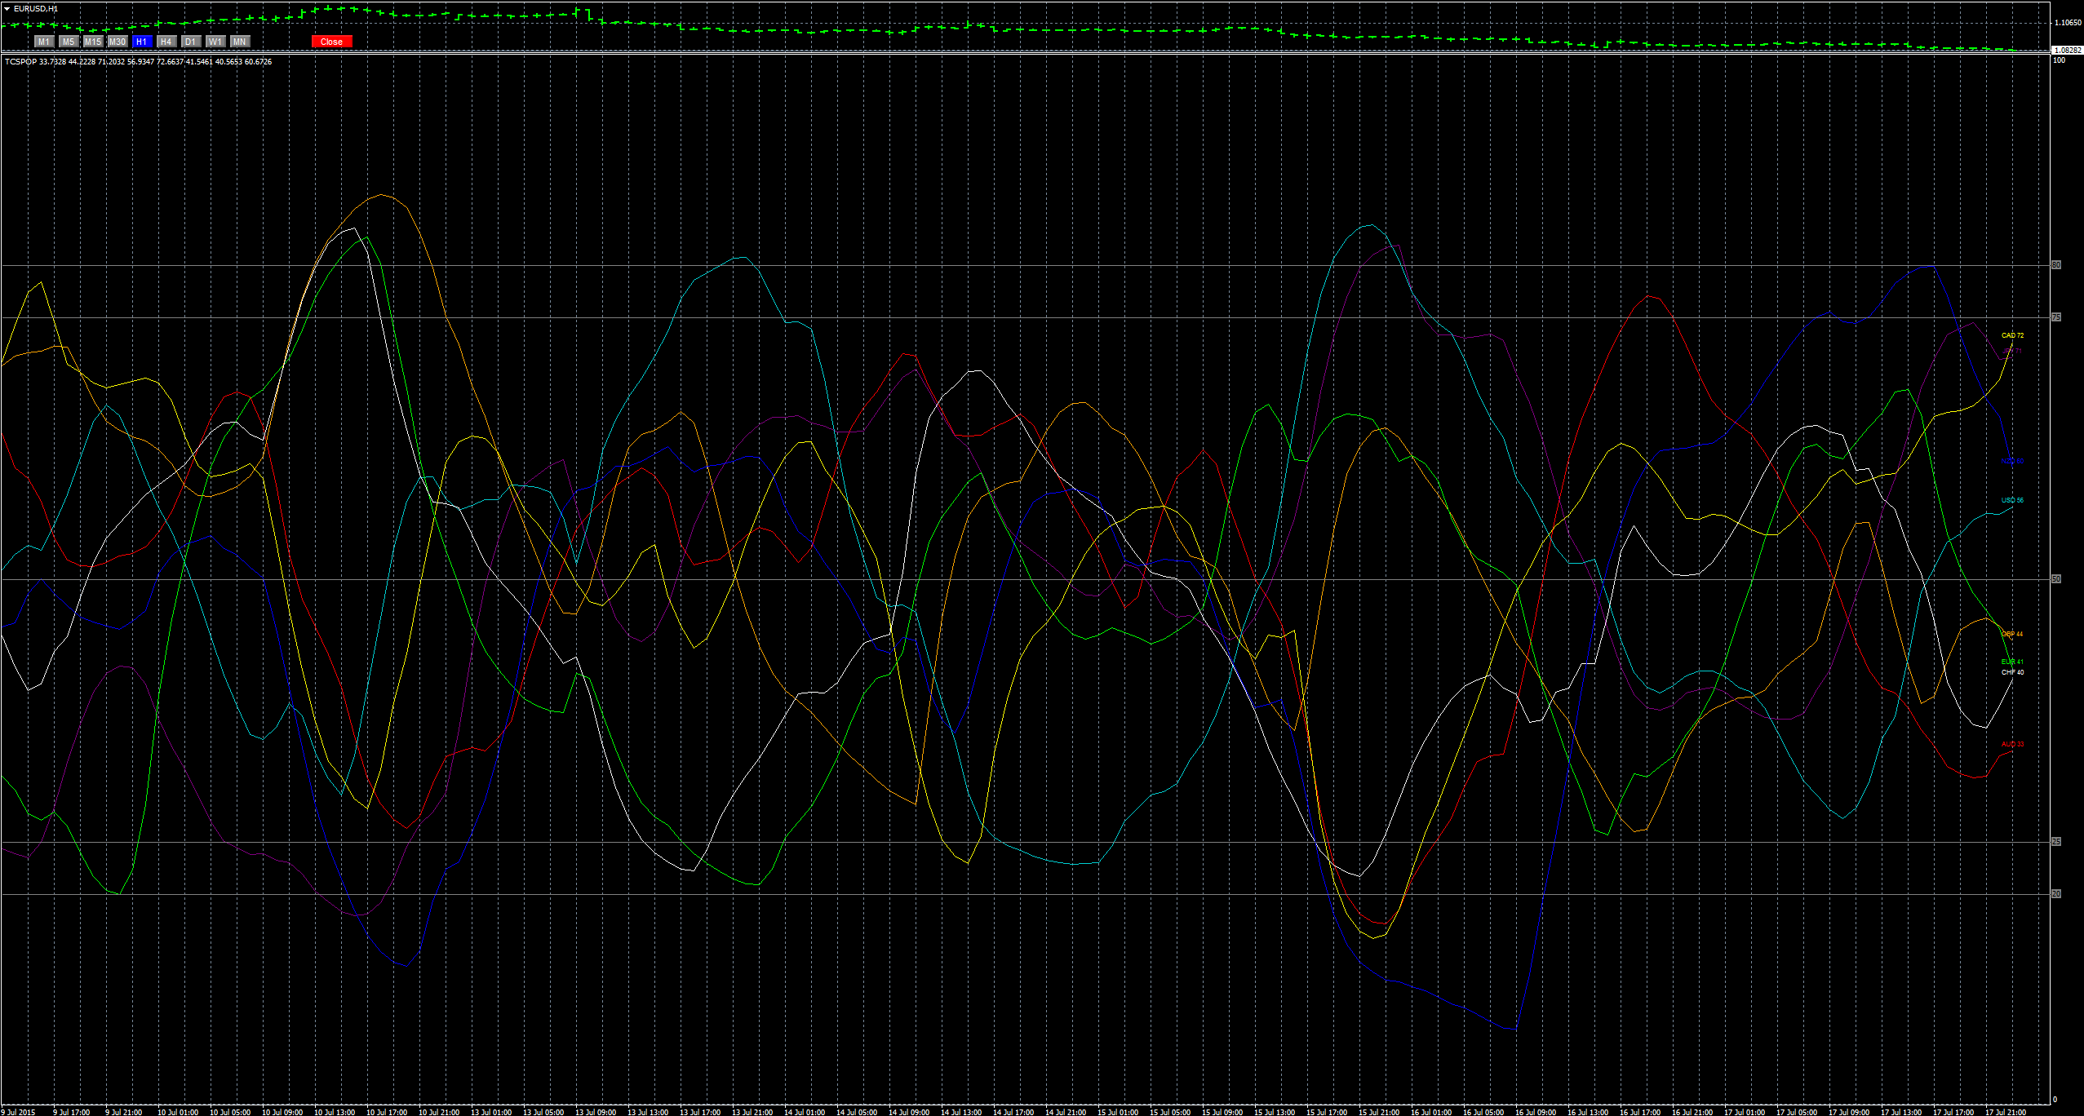Switch chart to M5 timeframe
Viewport: 2084px width, 1116px height.
point(69,42)
